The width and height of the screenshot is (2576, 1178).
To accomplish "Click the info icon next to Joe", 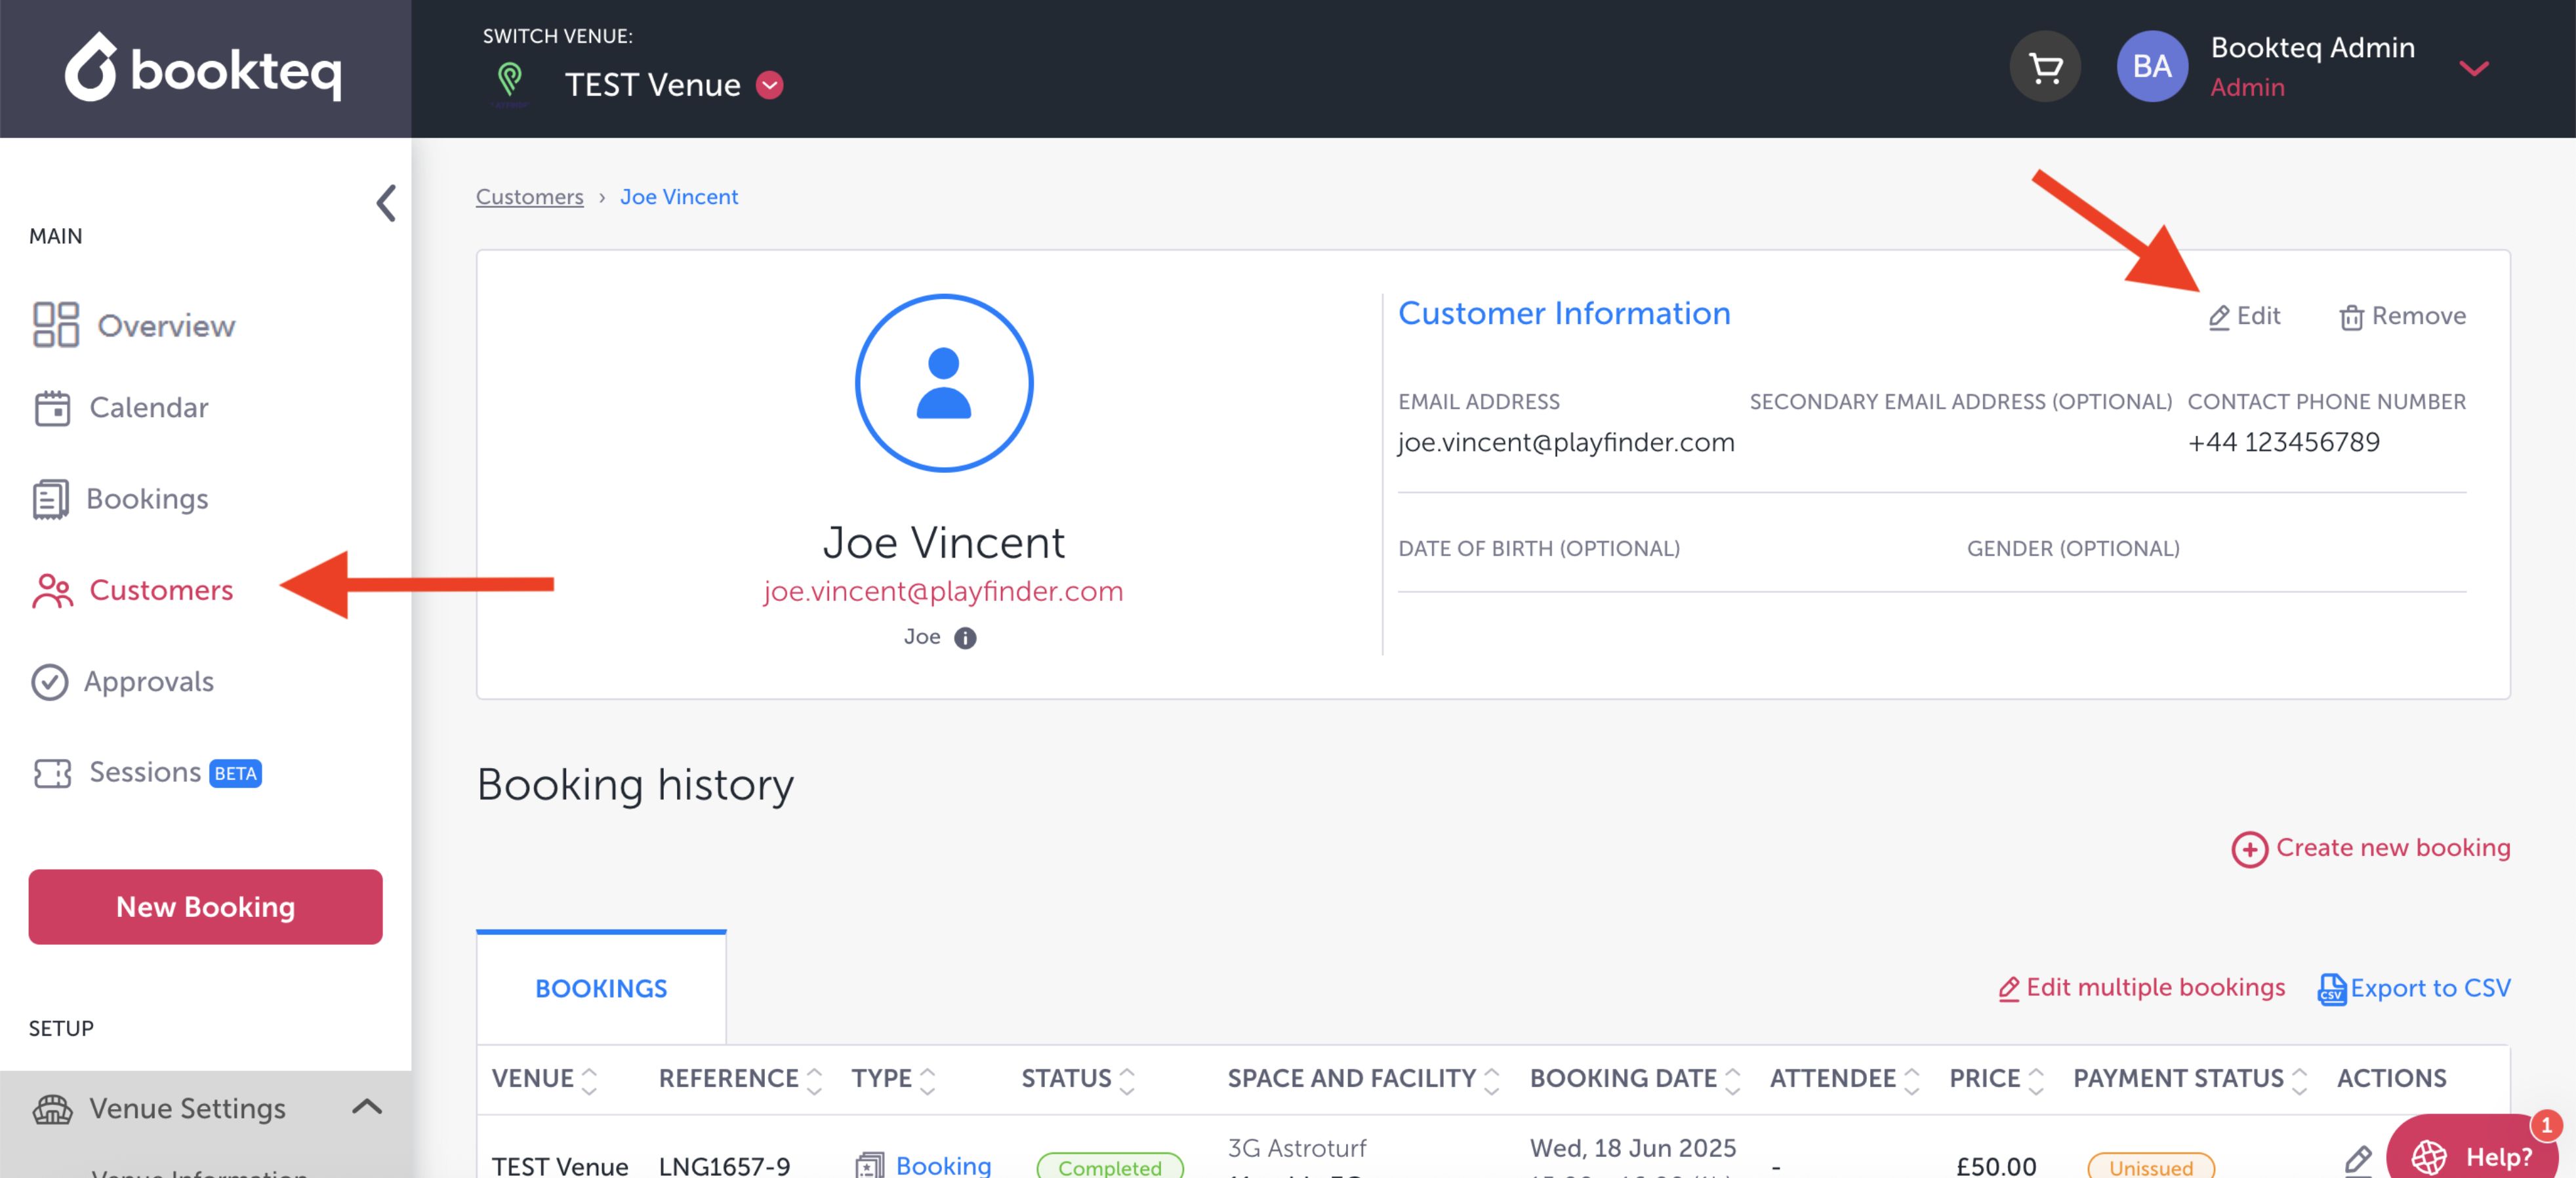I will point(964,638).
